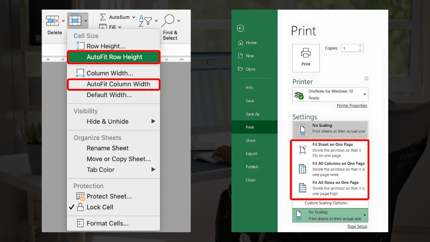The image size is (430, 242).
Task: Open Format Cells... at the menu bottom
Action: pyautogui.click(x=114, y=223)
